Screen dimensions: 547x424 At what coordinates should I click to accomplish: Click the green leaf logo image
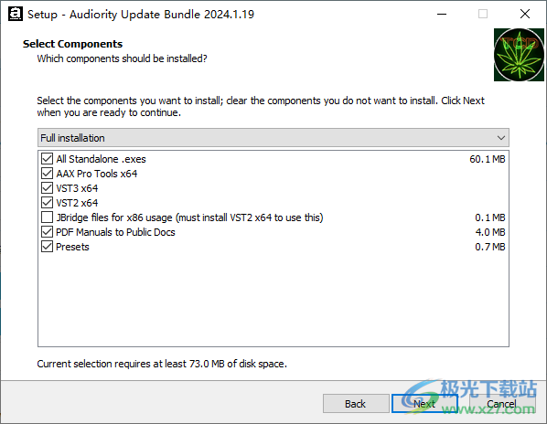(x=519, y=55)
